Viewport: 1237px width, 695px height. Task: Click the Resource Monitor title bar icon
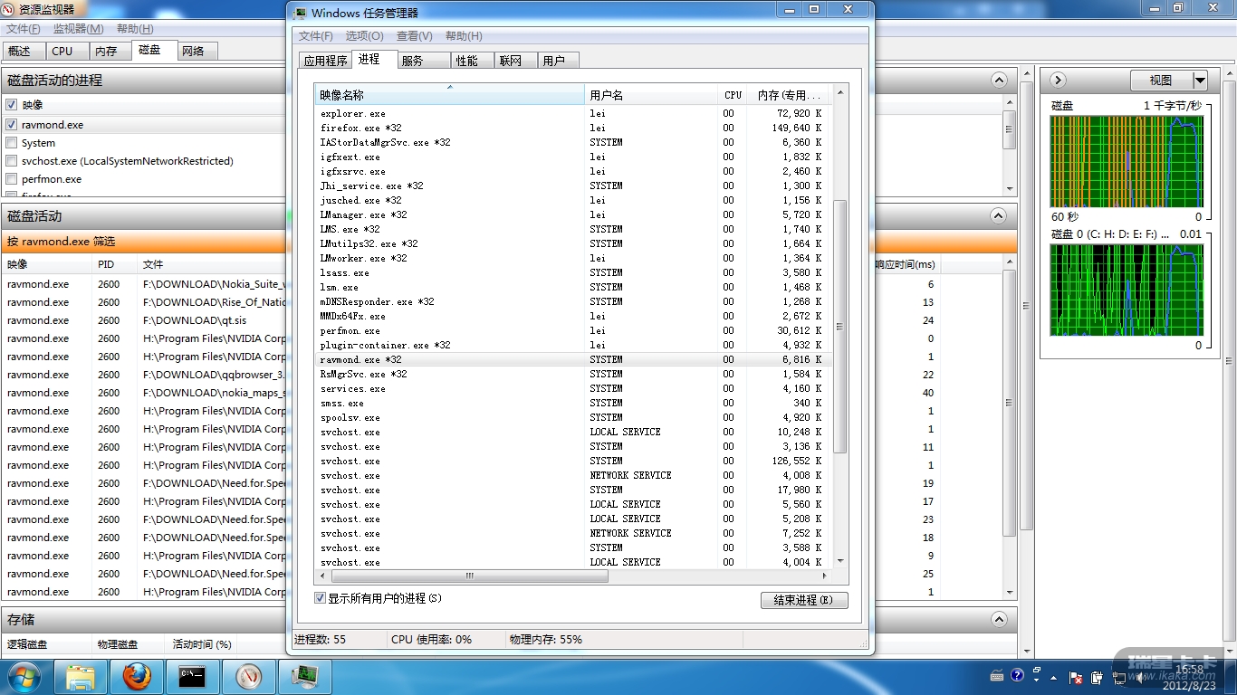[x=9, y=9]
